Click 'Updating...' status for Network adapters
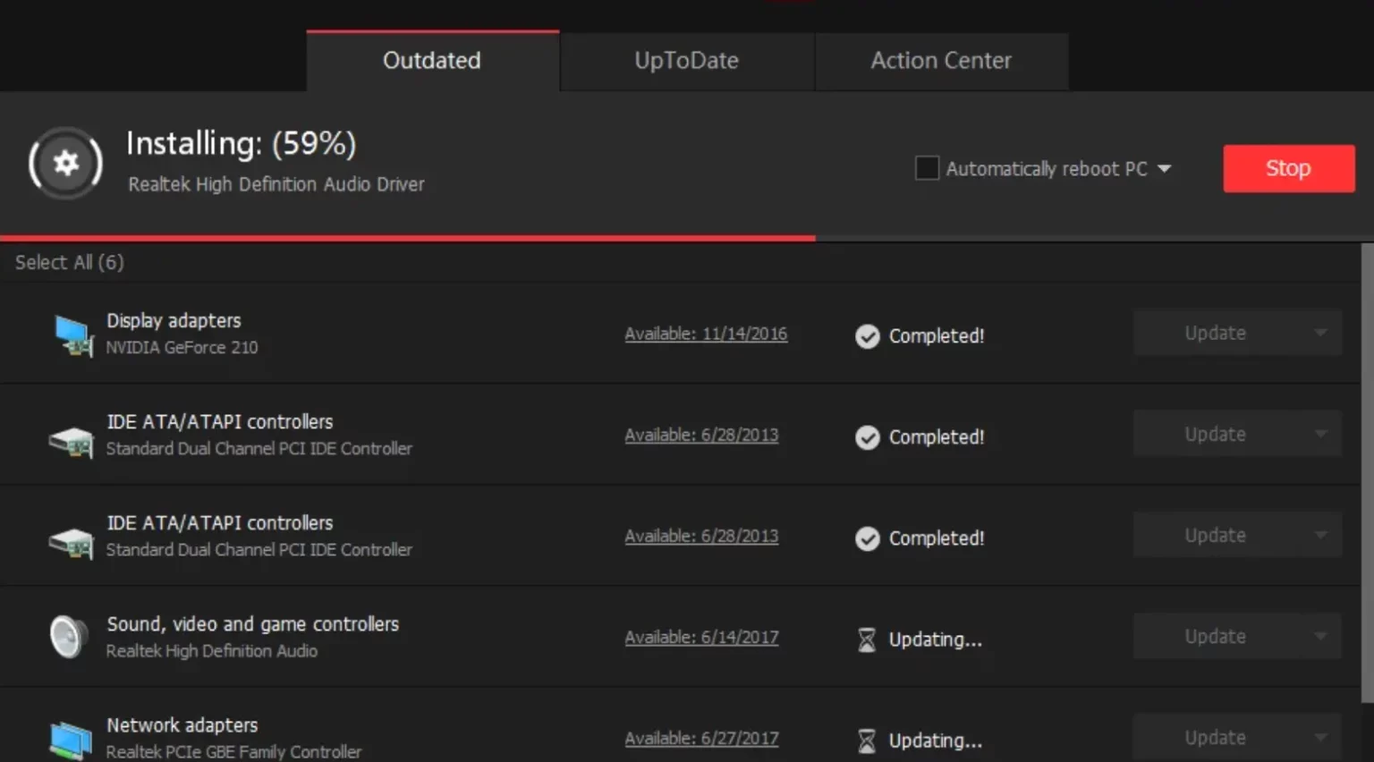This screenshot has height=762, width=1374. [936, 741]
